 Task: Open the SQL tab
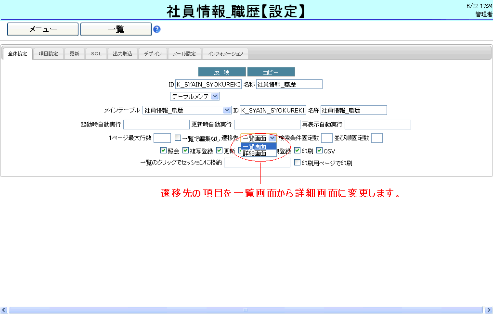pos(96,54)
